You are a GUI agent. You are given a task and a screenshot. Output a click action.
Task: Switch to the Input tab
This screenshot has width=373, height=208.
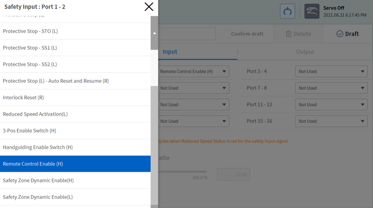(x=170, y=52)
